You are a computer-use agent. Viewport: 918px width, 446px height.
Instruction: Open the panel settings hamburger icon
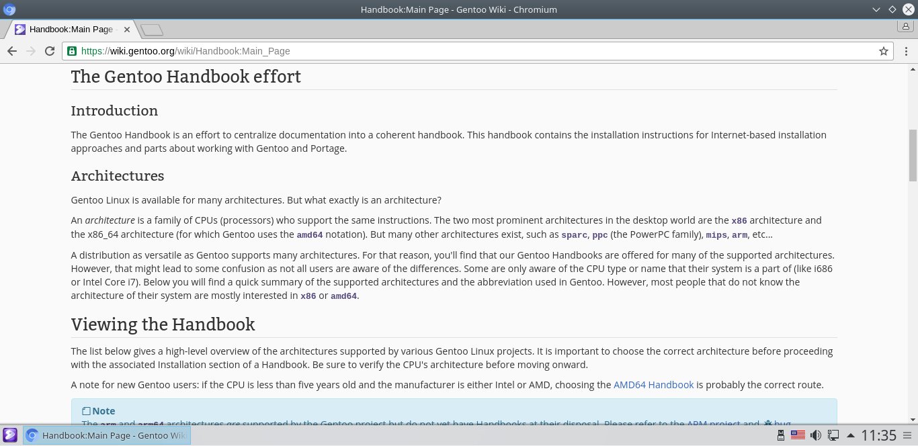coord(908,435)
